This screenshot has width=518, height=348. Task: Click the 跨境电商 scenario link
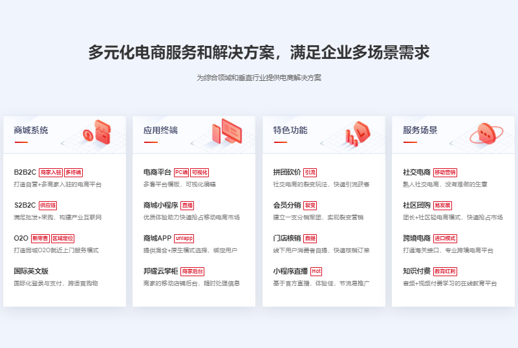click(416, 239)
